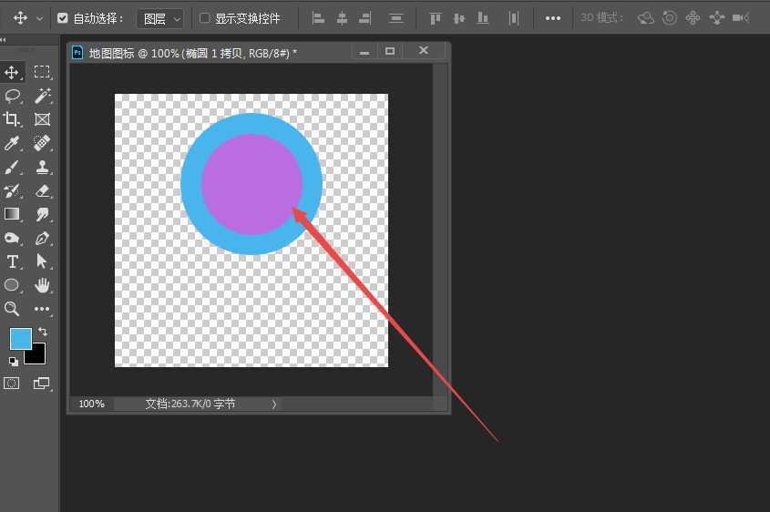Open the blue foreground color swatch

point(20,339)
